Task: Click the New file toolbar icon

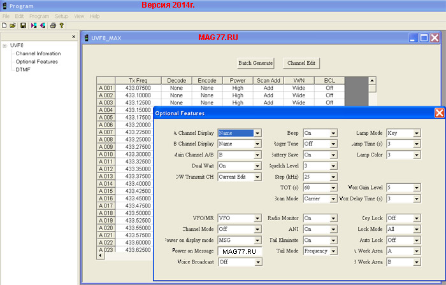Action: [x=4, y=25]
